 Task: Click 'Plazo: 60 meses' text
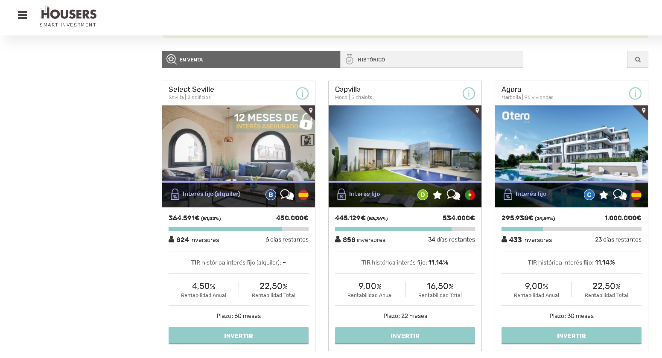pyautogui.click(x=239, y=316)
